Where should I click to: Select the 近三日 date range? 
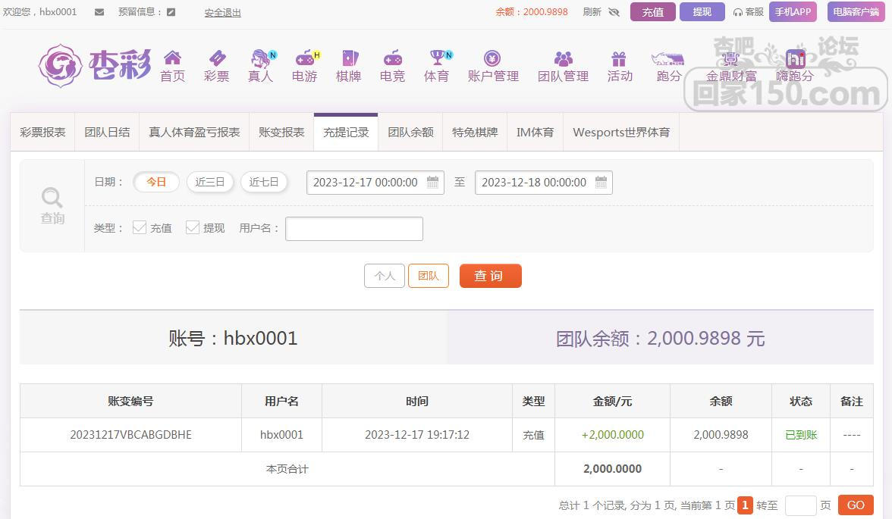point(210,182)
